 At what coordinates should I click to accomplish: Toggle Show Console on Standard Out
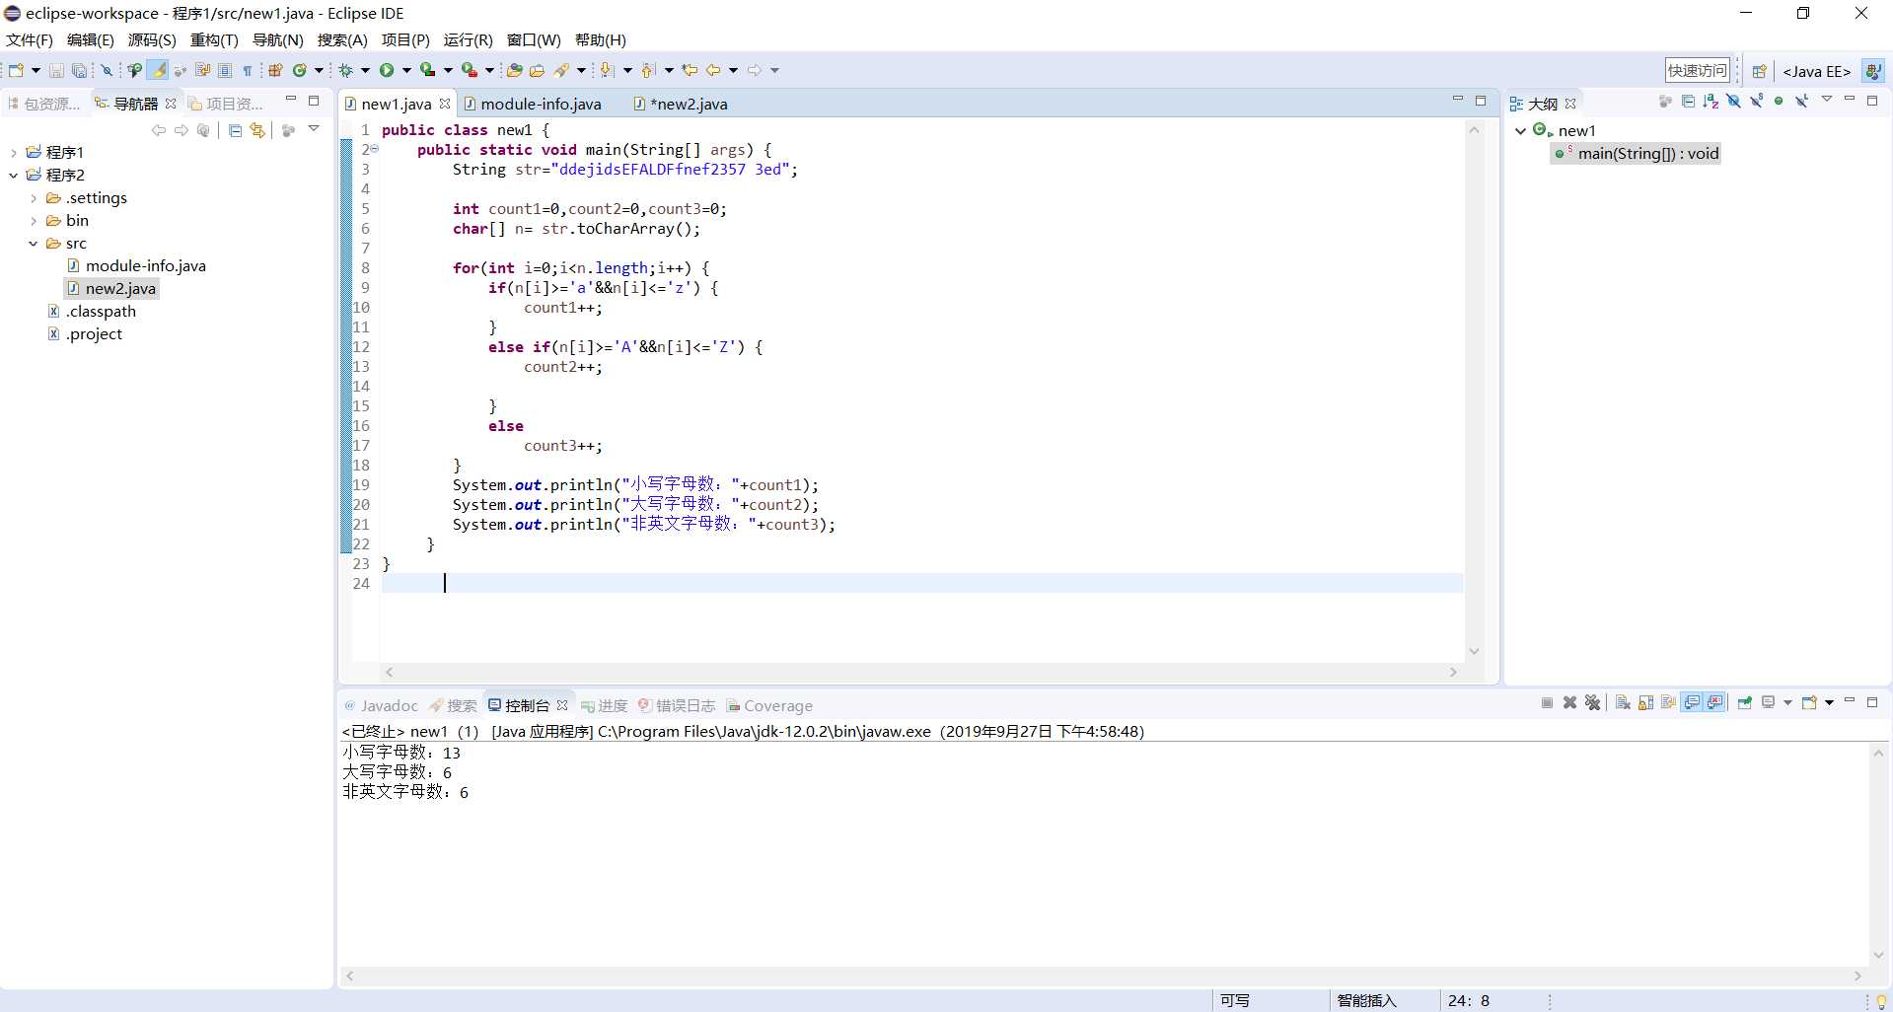coord(1692,702)
